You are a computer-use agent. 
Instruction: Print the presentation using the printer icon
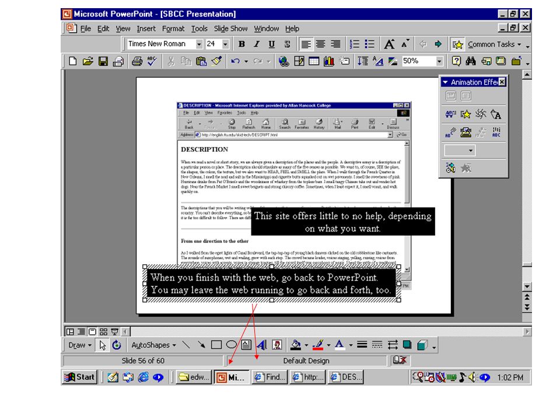point(136,61)
